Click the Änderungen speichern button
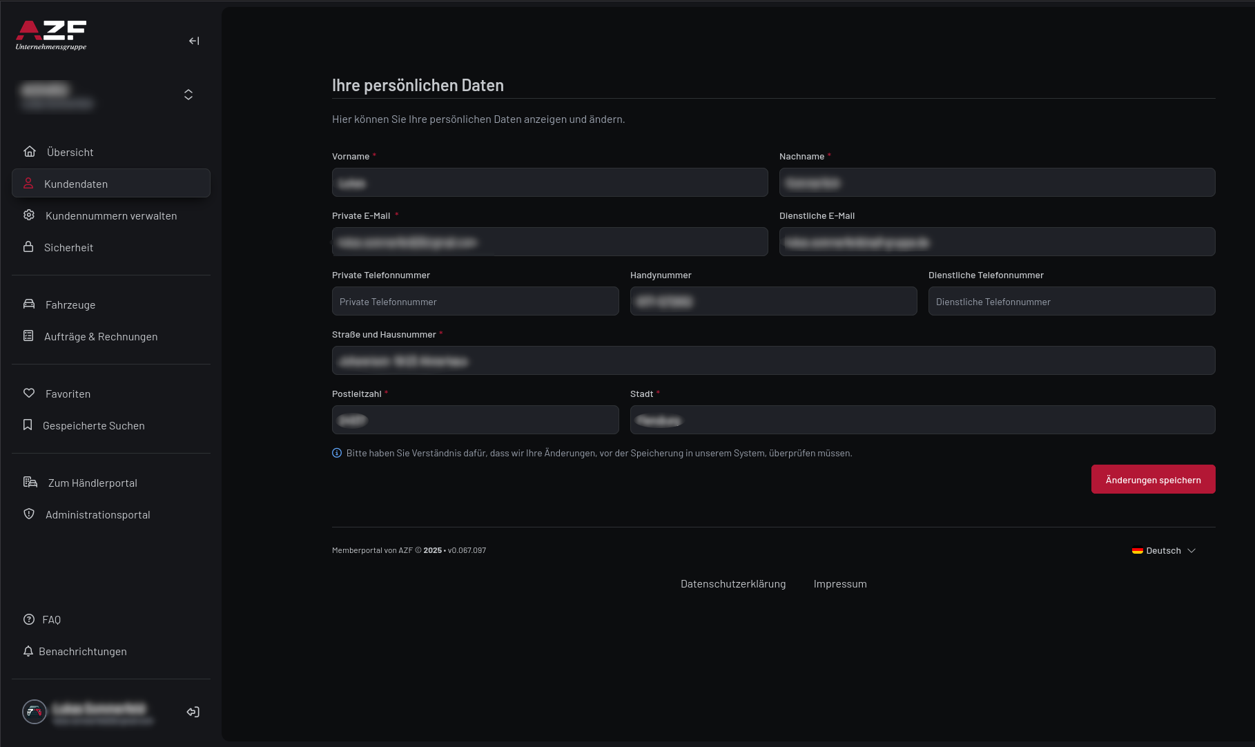1255x747 pixels. pos(1153,480)
